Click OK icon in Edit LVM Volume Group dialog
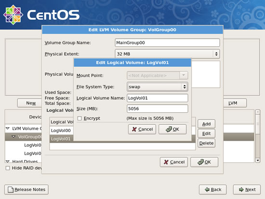This screenshot has height=199, width=265. [200, 162]
